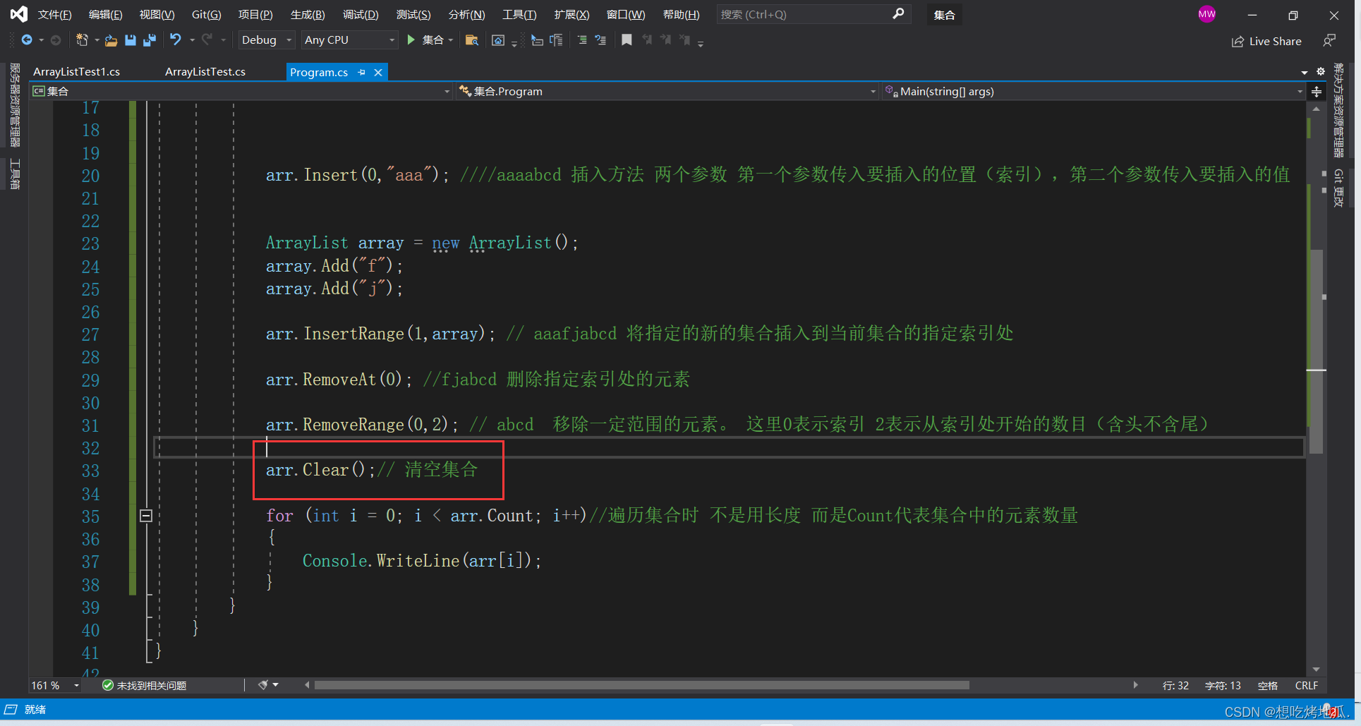Viewport: 1361px width, 726px height.
Task: Open the 视图(V) menu
Action: [x=157, y=15]
